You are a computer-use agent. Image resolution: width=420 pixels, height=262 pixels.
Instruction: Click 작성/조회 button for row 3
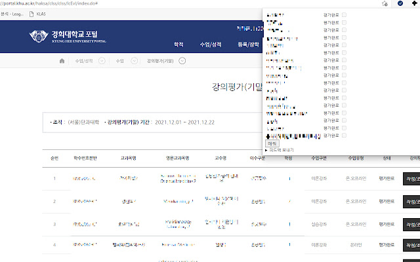411,225
